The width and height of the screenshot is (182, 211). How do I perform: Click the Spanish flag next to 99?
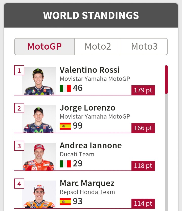pos(65,126)
